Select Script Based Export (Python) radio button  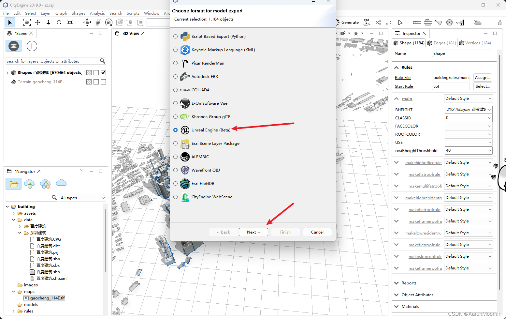pyautogui.click(x=176, y=37)
